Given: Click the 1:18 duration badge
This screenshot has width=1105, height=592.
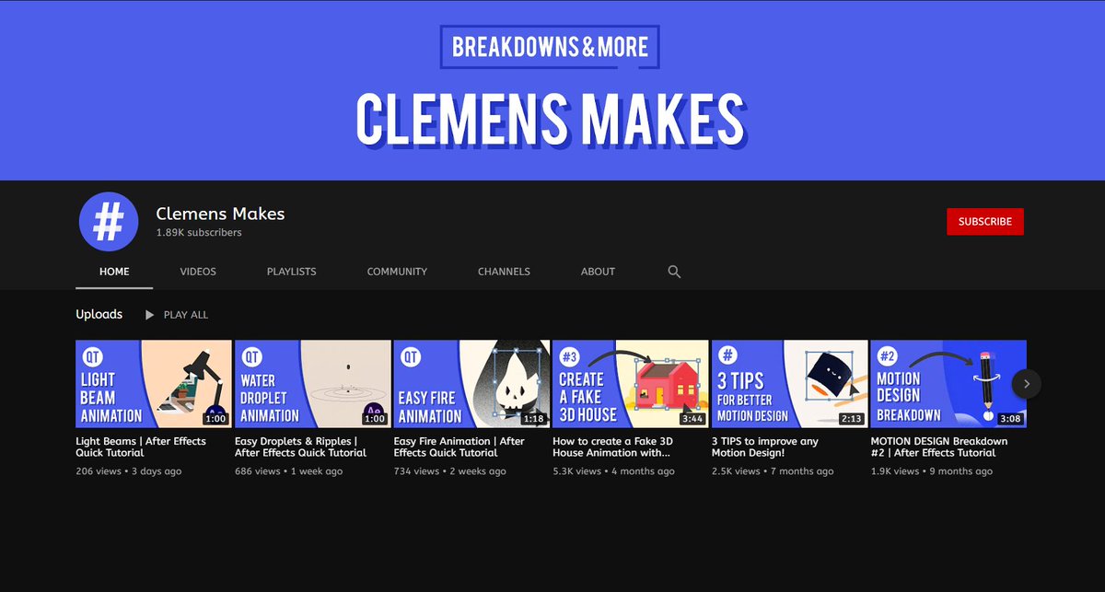Looking at the screenshot, I should (533, 419).
